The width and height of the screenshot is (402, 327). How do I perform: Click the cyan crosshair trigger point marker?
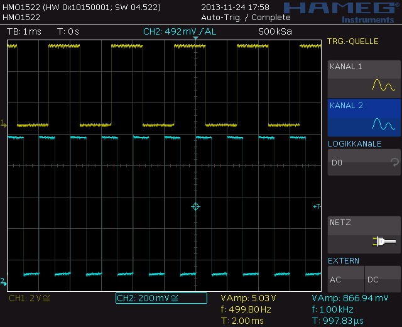195,207
